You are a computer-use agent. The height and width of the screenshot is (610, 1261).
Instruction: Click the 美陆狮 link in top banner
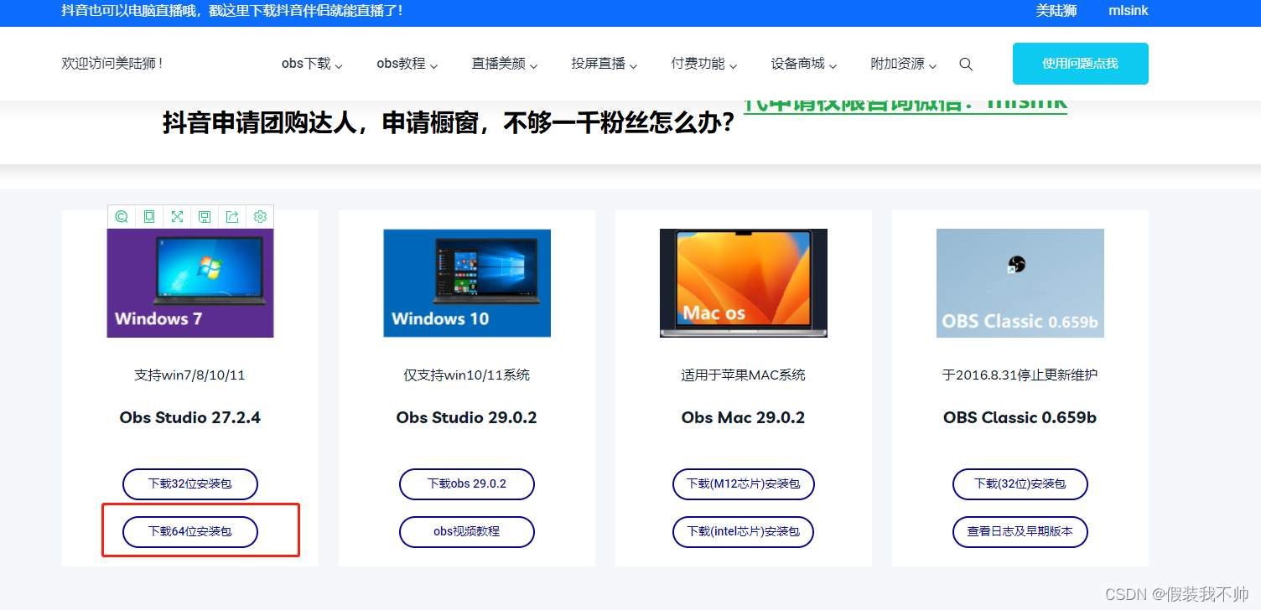(x=1056, y=11)
